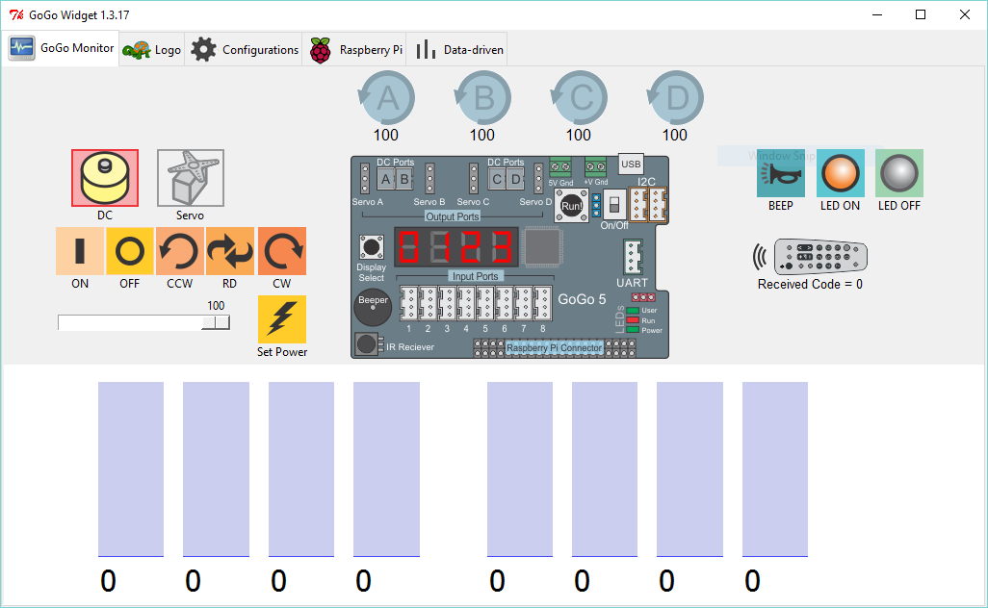Click the power value 100 above slider
Image resolution: width=988 pixels, height=608 pixels.
pyautogui.click(x=216, y=306)
